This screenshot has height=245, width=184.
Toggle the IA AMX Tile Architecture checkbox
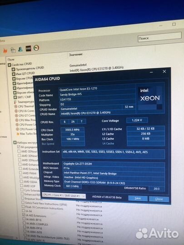[25, 235]
